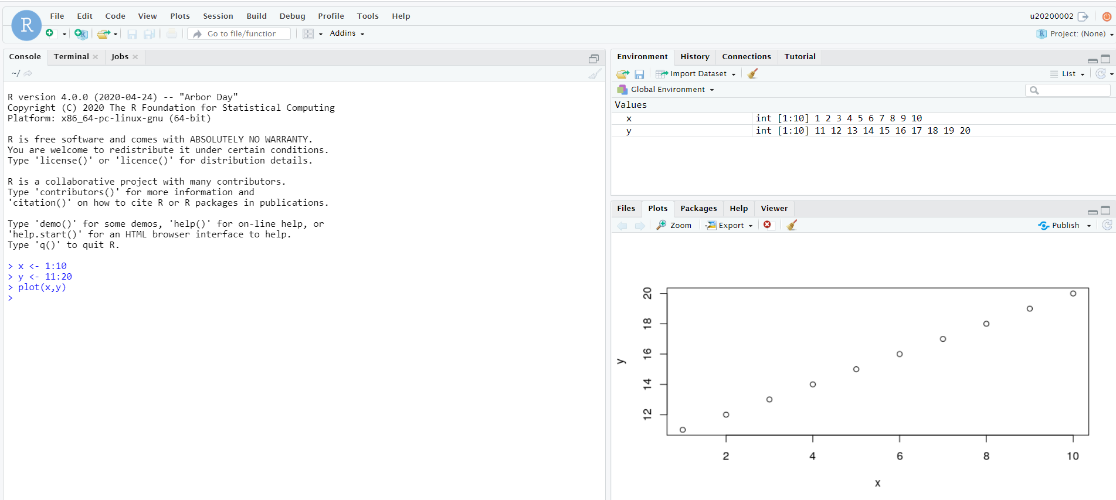The height and width of the screenshot is (500, 1116).
Task: Click the Open File folder icon
Action: tap(103, 34)
